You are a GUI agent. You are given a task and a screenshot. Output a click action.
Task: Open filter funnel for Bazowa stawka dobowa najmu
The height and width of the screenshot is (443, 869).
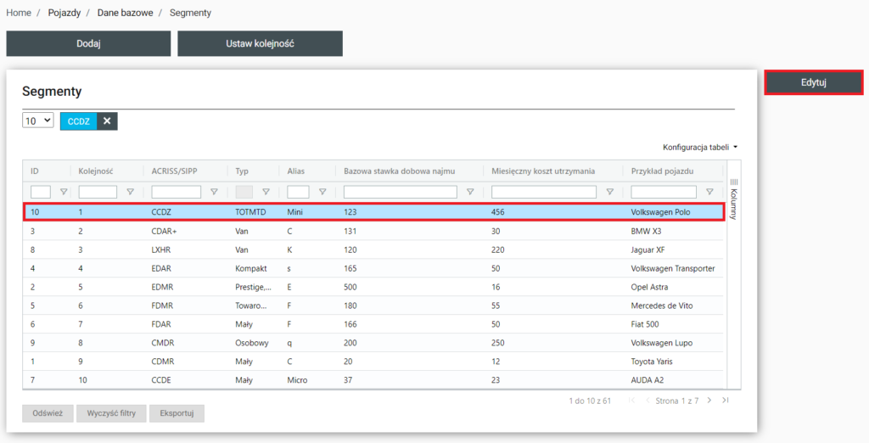tap(469, 192)
